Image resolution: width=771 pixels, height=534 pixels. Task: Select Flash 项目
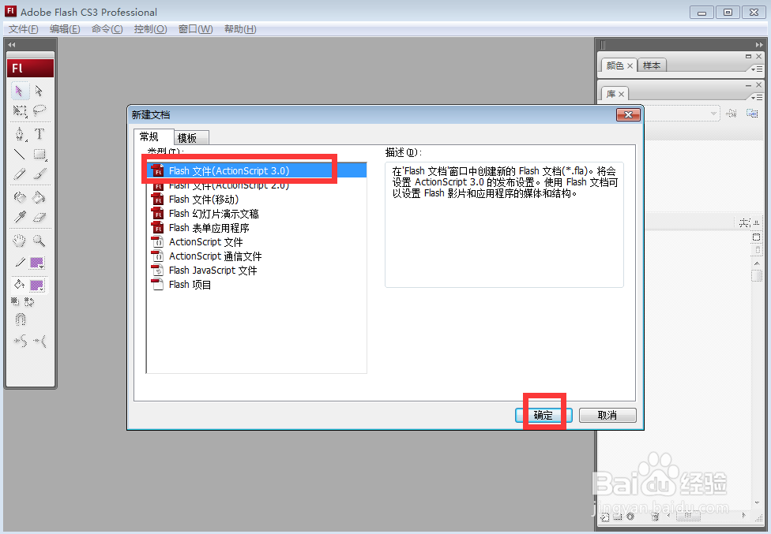coord(257,285)
